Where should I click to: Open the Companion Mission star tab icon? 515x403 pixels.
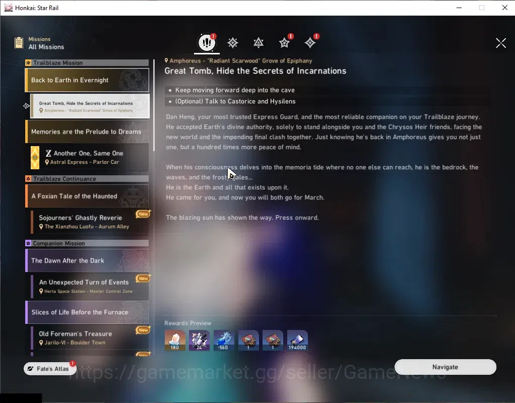tap(284, 43)
